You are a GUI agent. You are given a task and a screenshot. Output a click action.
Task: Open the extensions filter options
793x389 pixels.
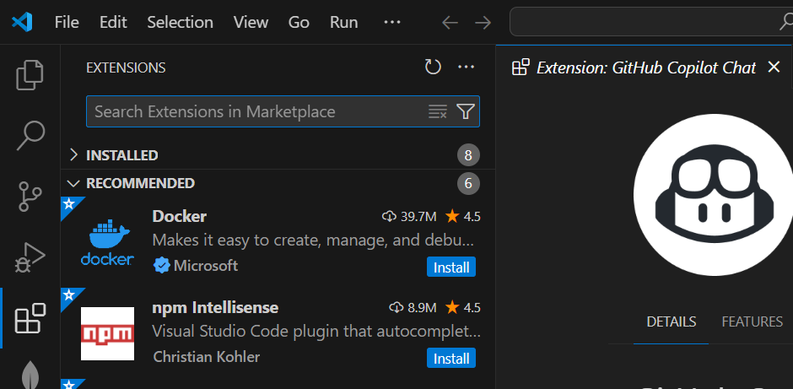465,111
